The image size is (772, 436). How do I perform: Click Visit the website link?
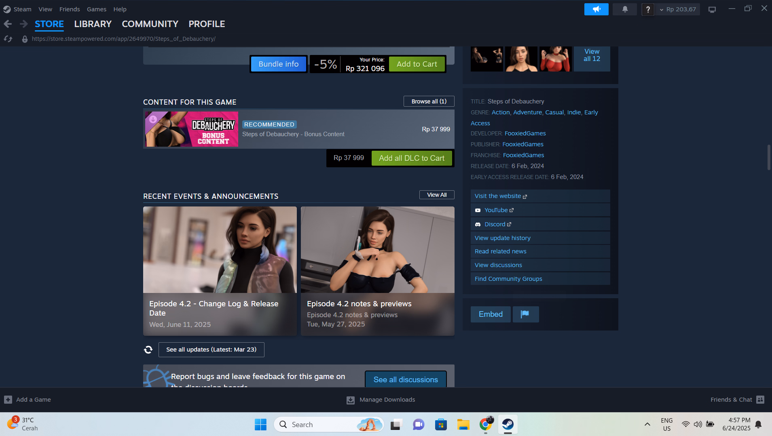point(540,196)
